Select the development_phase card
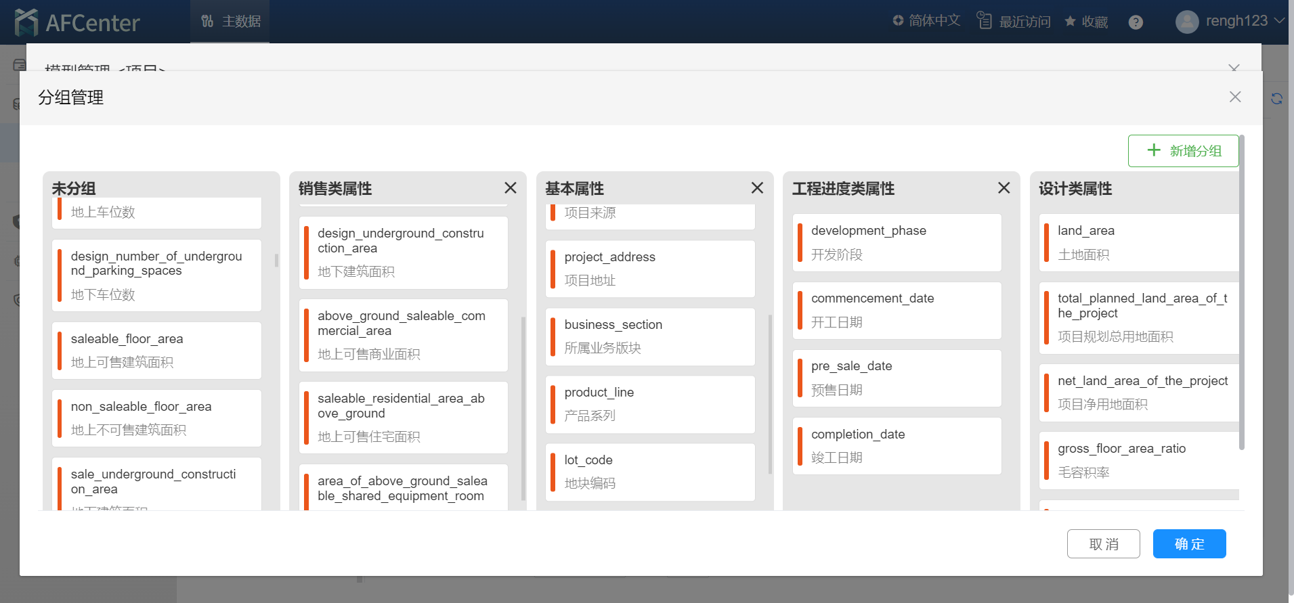This screenshot has width=1294, height=603. click(897, 242)
